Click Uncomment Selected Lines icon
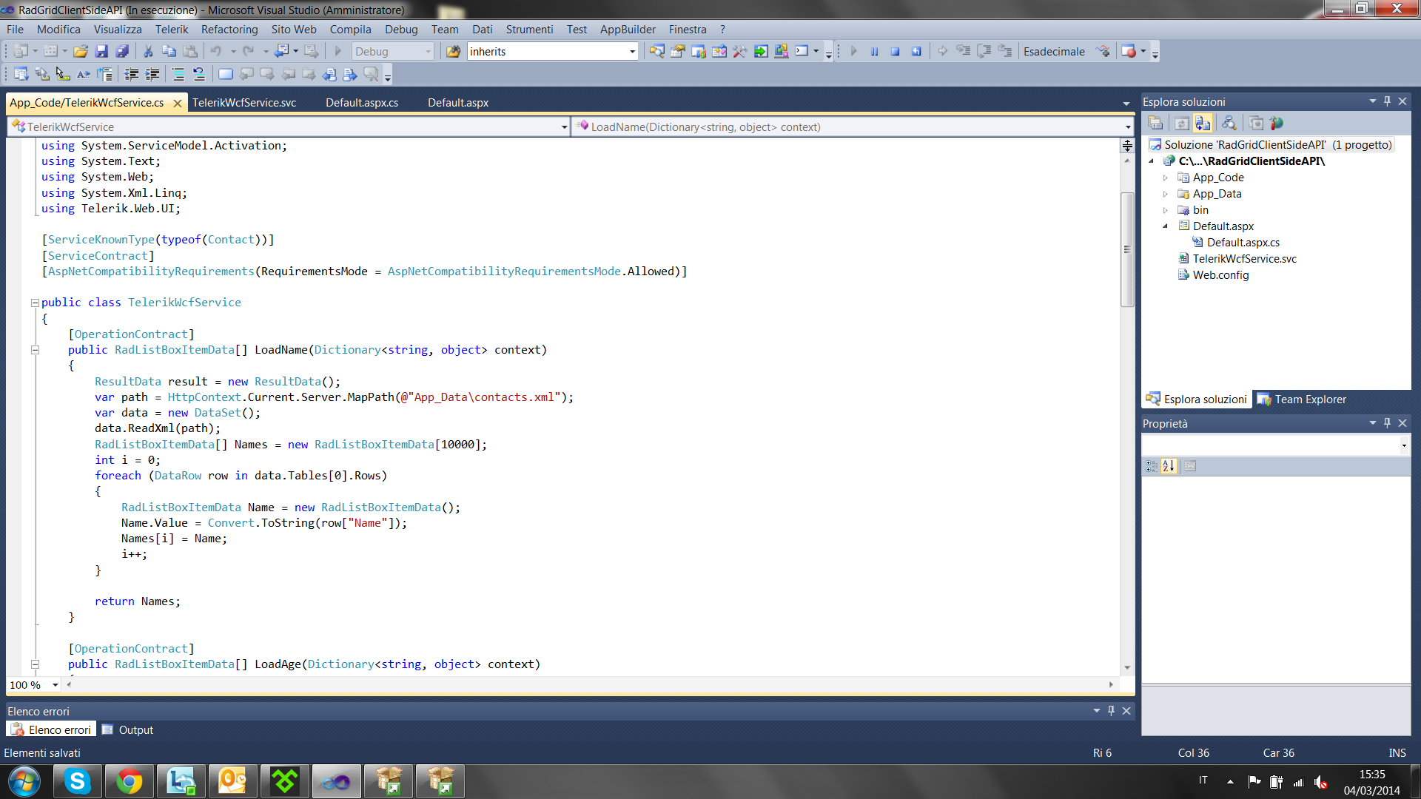Viewport: 1421px width, 799px height. [x=198, y=74]
